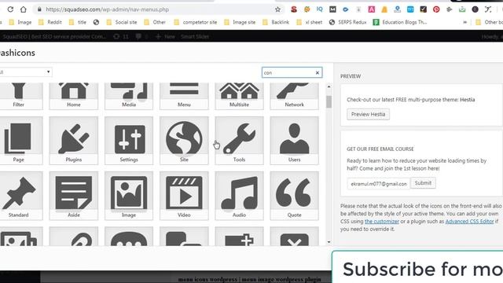The width and height of the screenshot is (503, 283).
Task: Open the Backlink bookmark folder
Action: coord(276,22)
